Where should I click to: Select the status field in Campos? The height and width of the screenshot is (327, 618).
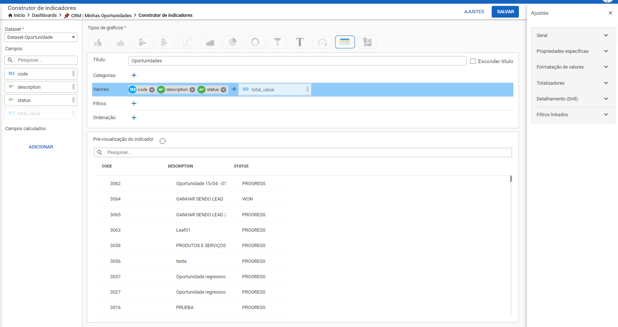click(x=41, y=100)
